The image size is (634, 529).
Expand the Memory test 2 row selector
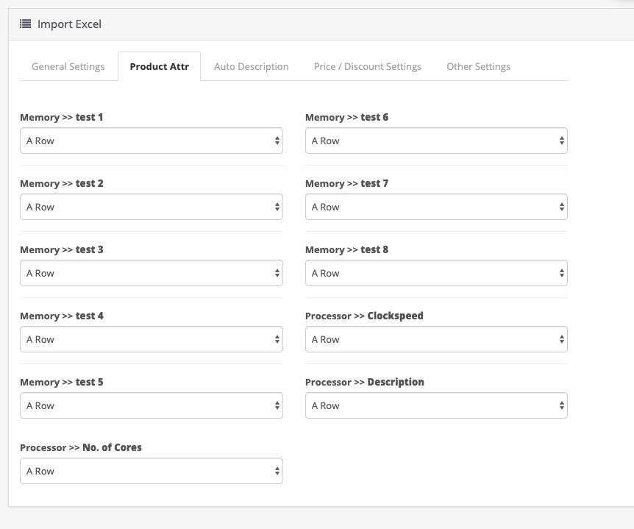(151, 207)
